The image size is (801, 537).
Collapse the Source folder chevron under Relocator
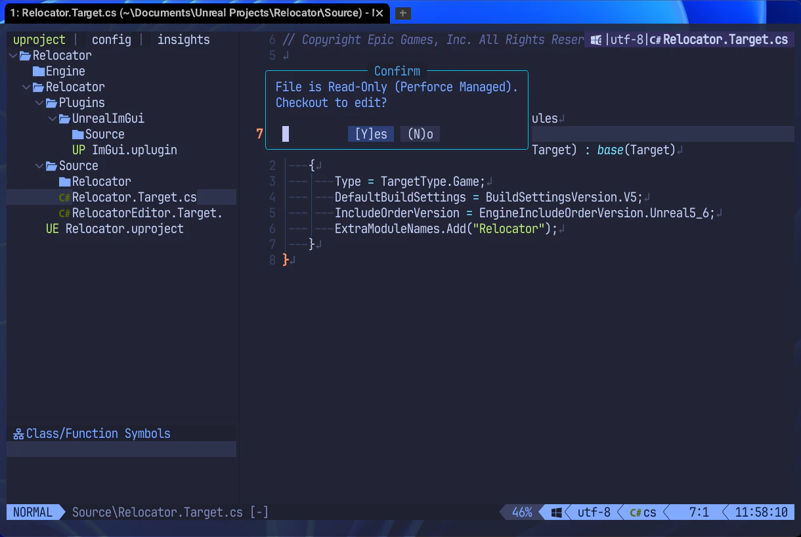click(39, 166)
